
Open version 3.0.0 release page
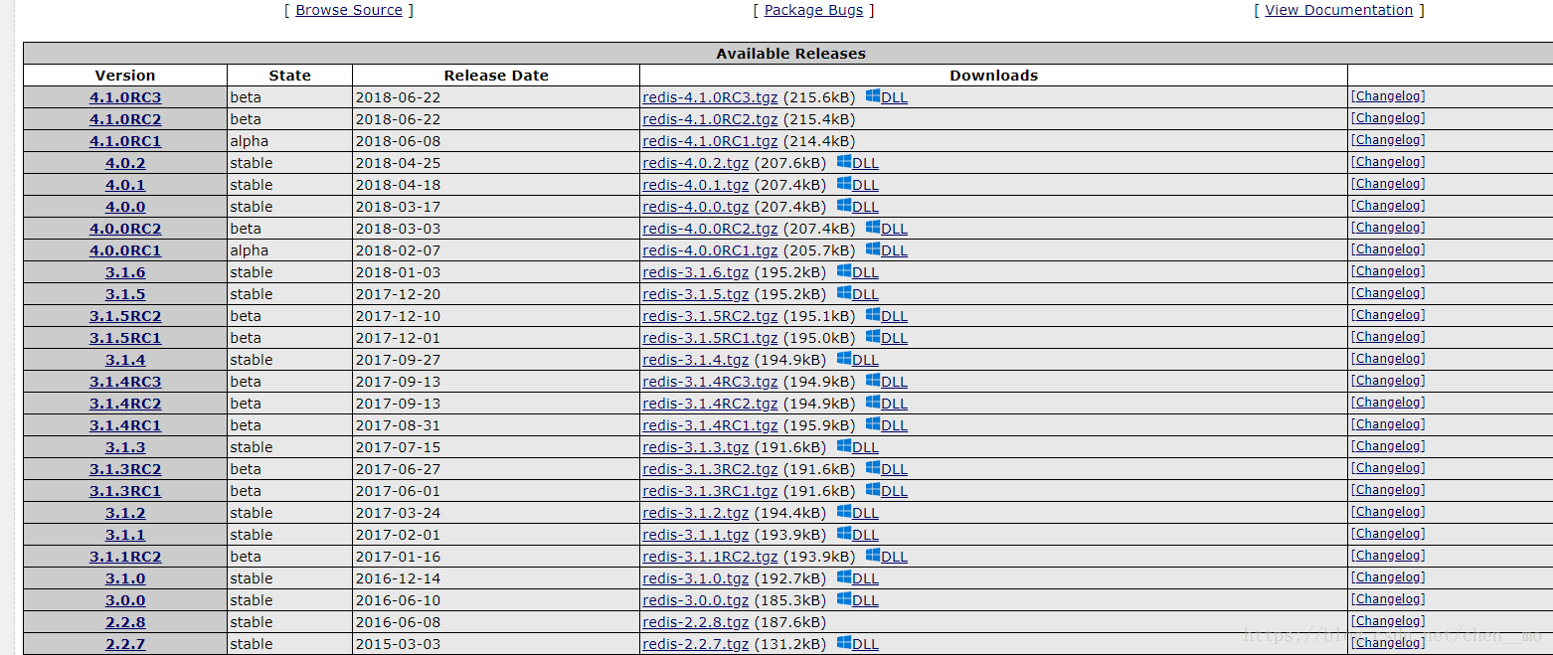tap(125, 600)
